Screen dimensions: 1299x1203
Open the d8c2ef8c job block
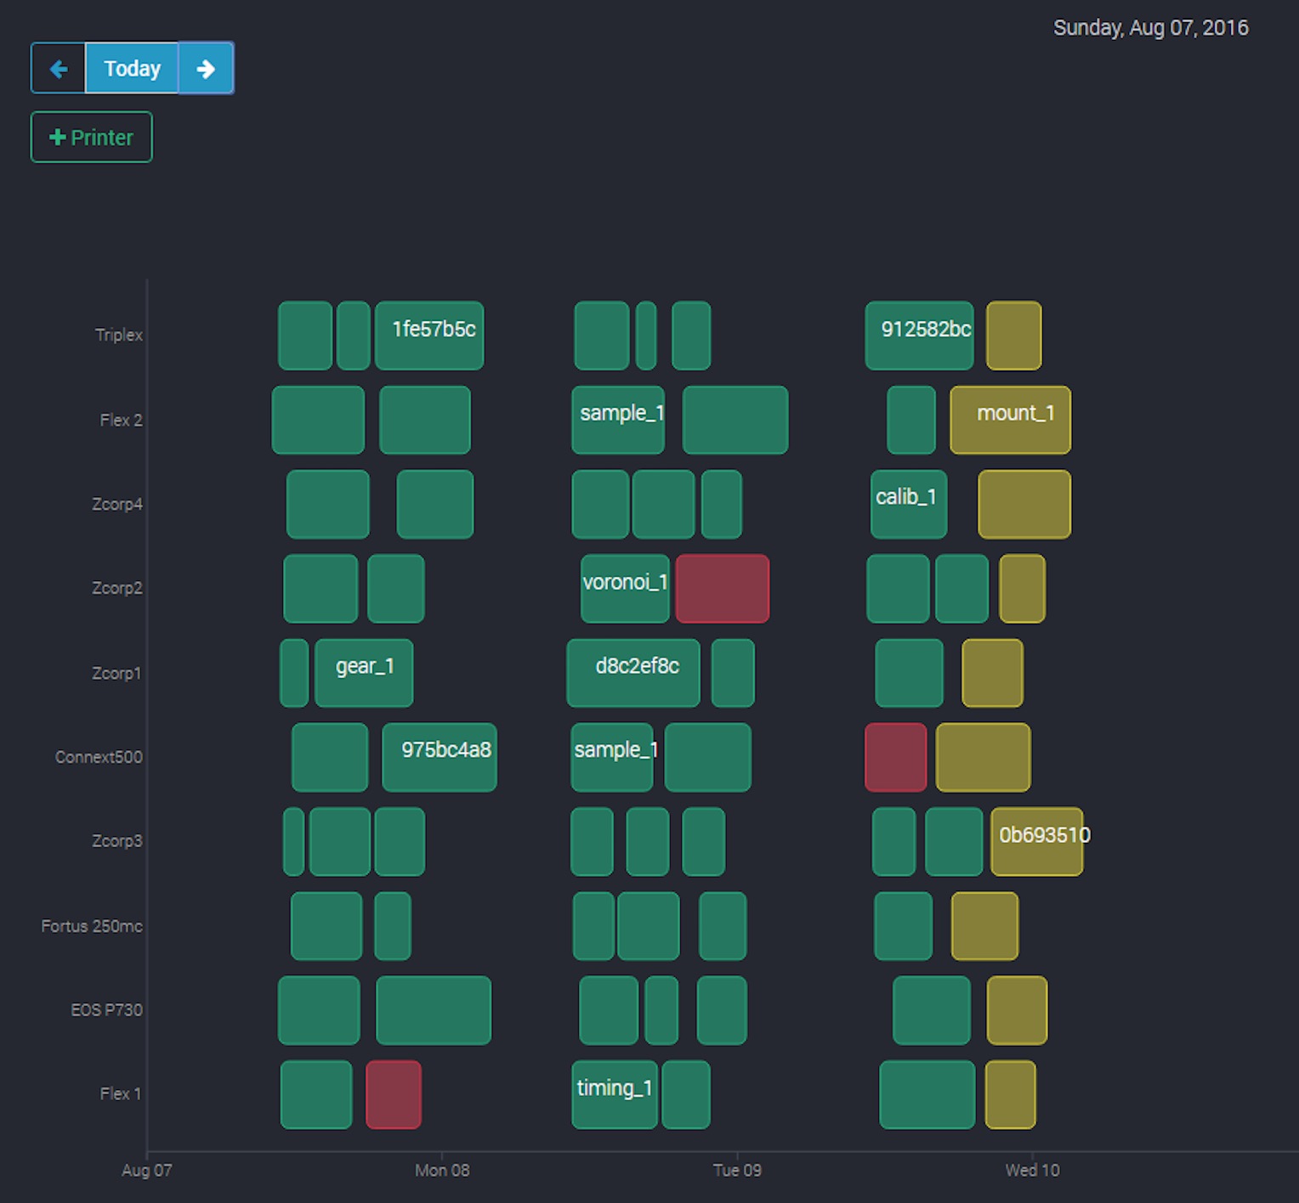[633, 673]
